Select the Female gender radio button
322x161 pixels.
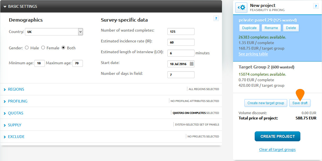pos(43,48)
